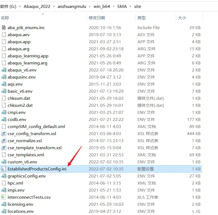Click the abaqus_learning.arg file icon
The height and width of the screenshot is (215, 218).
(4, 63)
